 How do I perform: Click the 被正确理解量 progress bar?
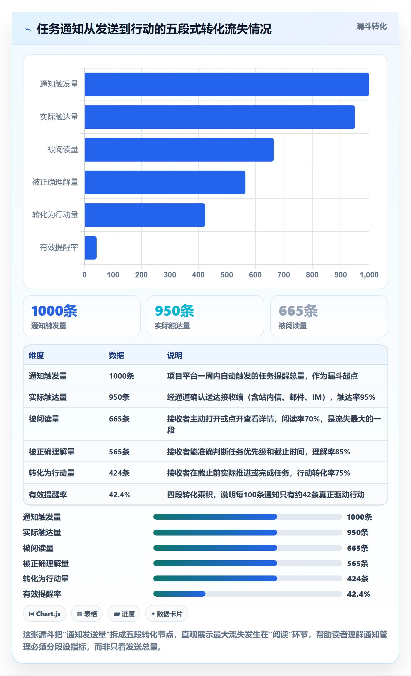248,563
